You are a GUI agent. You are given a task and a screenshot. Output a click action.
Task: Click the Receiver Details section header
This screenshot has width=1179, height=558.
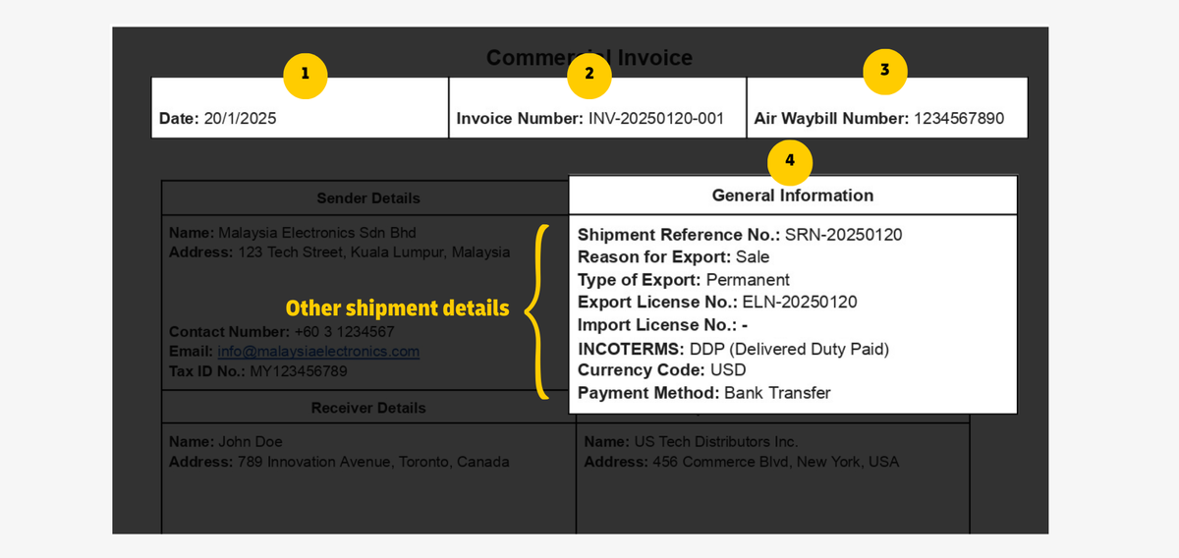click(367, 408)
